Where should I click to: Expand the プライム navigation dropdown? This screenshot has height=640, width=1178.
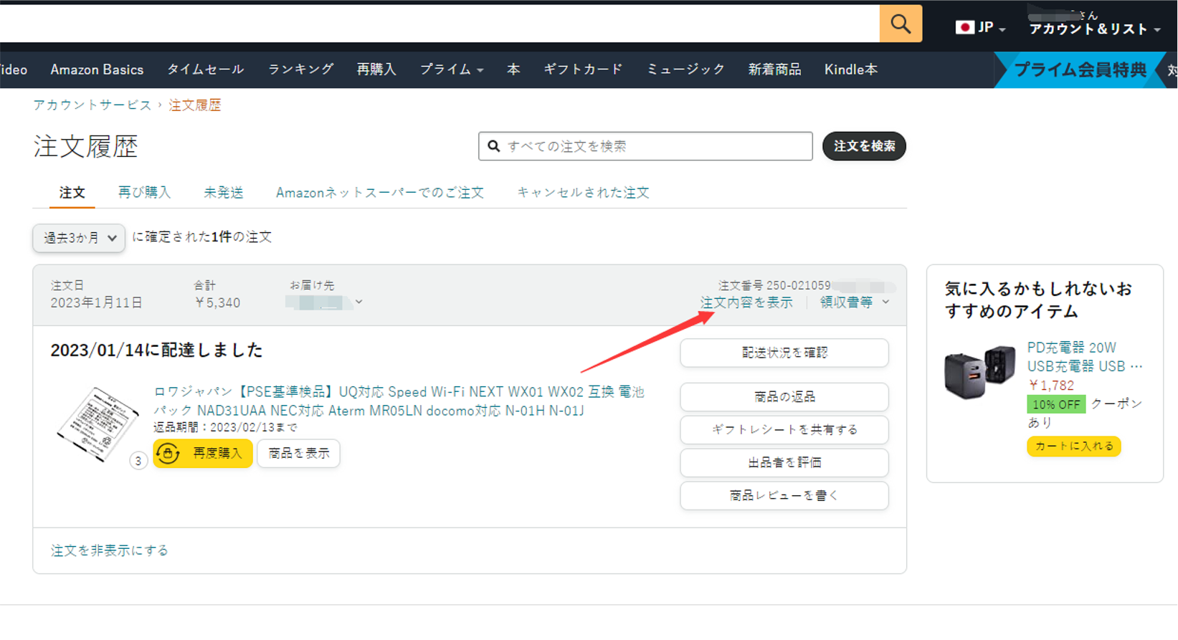452,70
